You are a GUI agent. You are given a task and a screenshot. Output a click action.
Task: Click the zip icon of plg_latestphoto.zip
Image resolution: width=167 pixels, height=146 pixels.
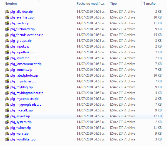(x=7, y=75)
